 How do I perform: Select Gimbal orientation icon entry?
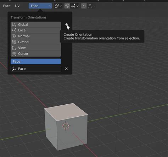coord(36,42)
